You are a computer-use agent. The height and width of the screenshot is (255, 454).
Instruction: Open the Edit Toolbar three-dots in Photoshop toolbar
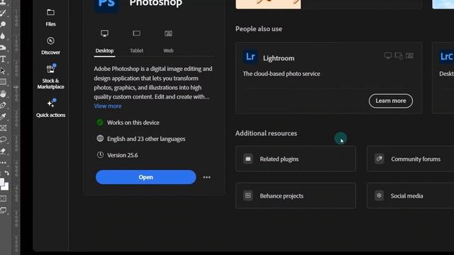point(3,163)
